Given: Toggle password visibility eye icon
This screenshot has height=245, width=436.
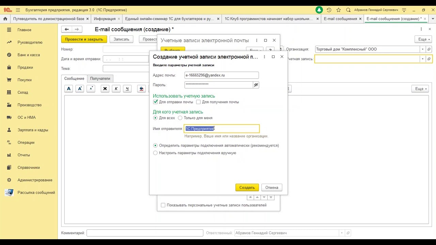Looking at the screenshot, I should pyautogui.click(x=256, y=85).
